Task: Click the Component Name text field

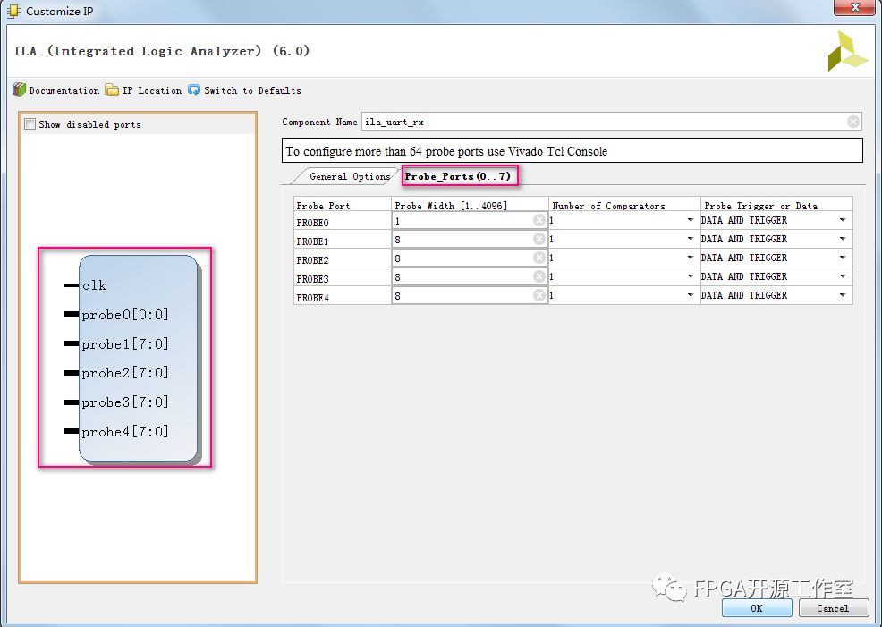Action: click(604, 122)
